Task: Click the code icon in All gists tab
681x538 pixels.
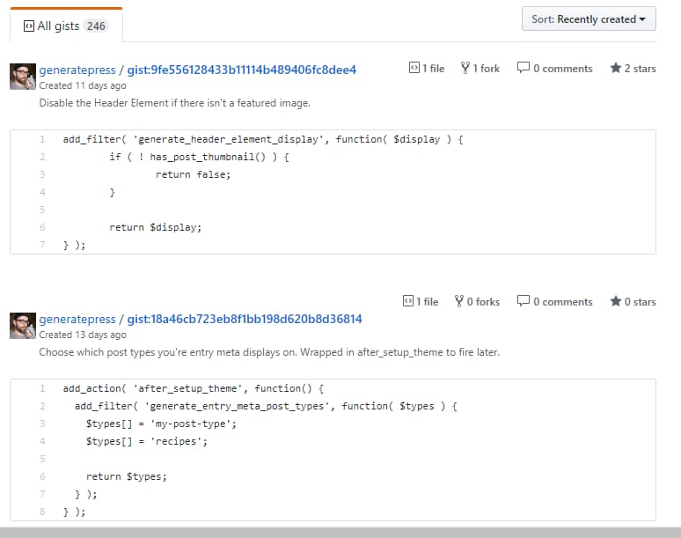Action: (29, 26)
